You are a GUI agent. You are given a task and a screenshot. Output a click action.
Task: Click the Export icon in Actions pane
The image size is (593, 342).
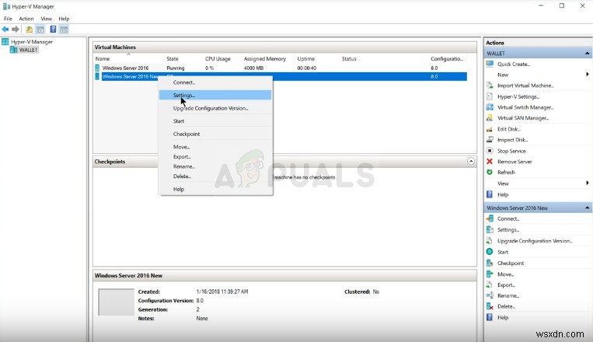point(490,285)
